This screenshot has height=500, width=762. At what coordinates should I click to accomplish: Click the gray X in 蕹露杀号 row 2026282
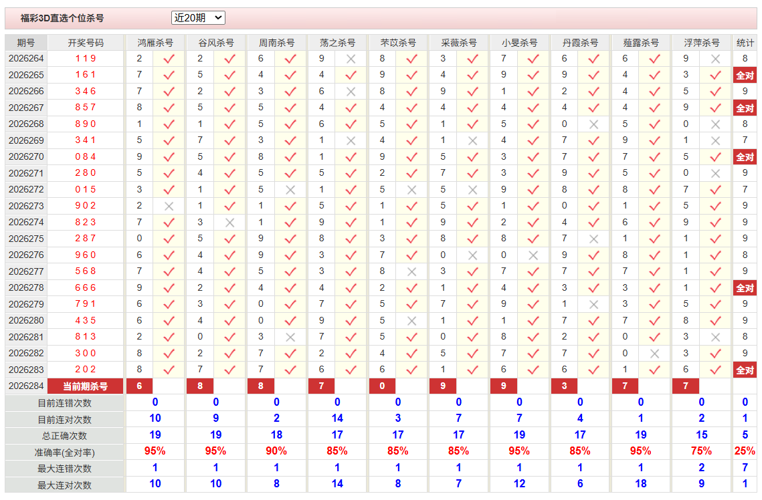click(x=654, y=354)
